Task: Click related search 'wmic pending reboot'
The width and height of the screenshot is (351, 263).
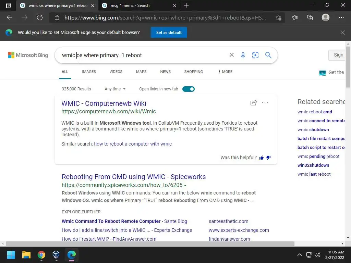Action: point(318,156)
